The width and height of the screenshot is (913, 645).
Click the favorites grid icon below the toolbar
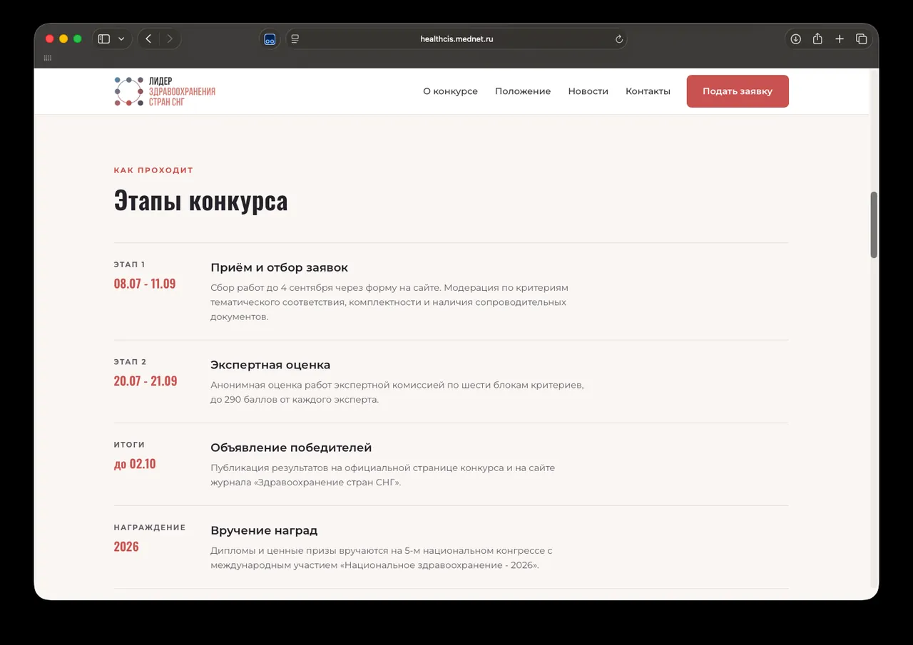point(48,58)
